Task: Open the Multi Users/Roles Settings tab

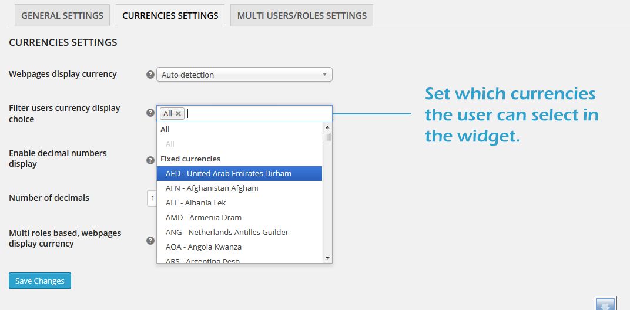Action: (301, 16)
